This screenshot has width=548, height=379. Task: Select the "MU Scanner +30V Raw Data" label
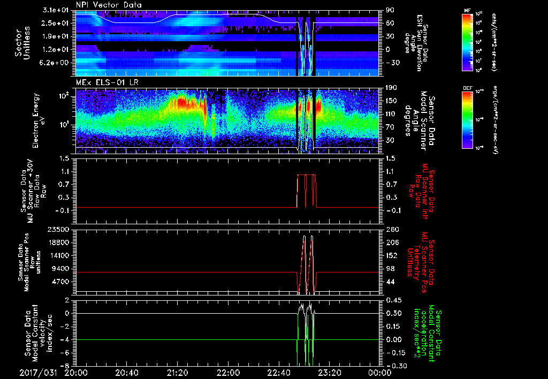pyautogui.click(x=33, y=191)
